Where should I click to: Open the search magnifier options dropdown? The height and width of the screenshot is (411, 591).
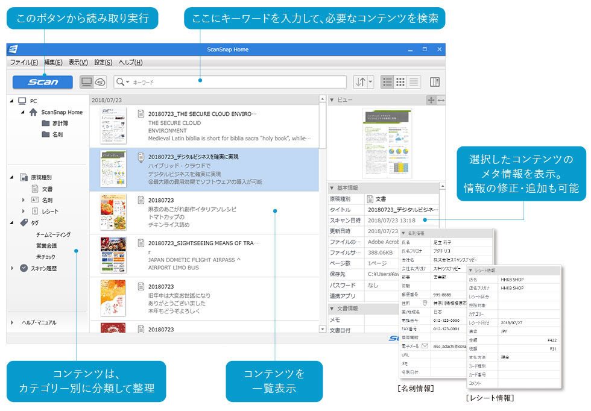tap(123, 82)
